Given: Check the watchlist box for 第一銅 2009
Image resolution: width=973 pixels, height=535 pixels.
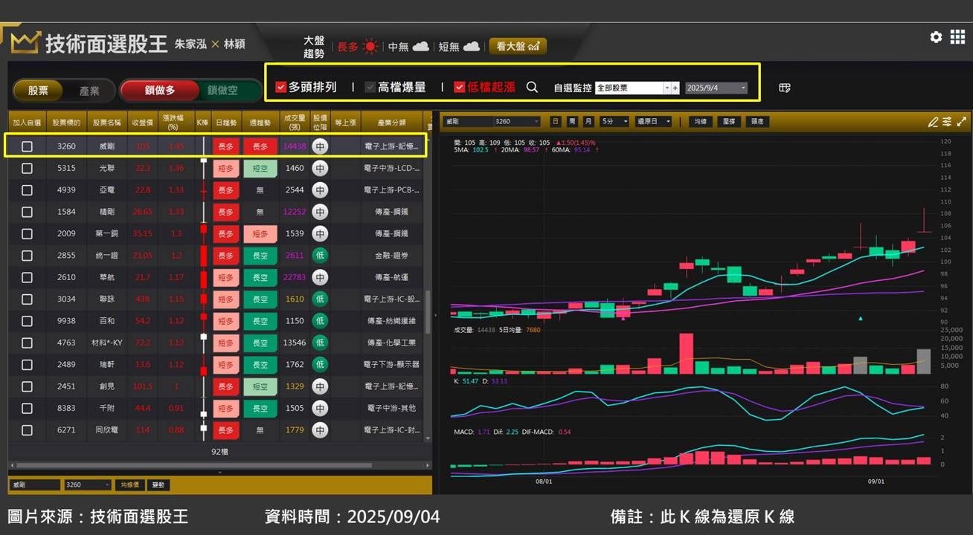Looking at the screenshot, I should pyautogui.click(x=27, y=234).
